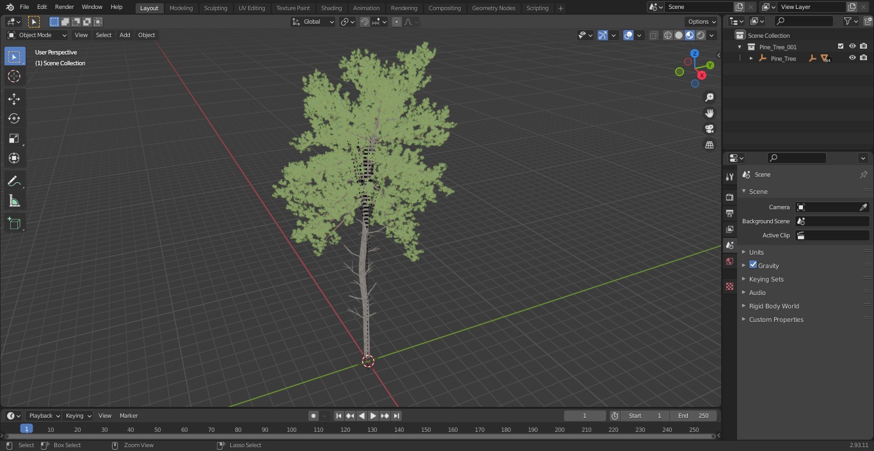
Task: Select the Rotate tool
Action: (x=14, y=118)
